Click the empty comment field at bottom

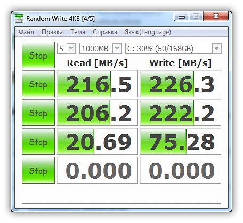click(x=122, y=196)
